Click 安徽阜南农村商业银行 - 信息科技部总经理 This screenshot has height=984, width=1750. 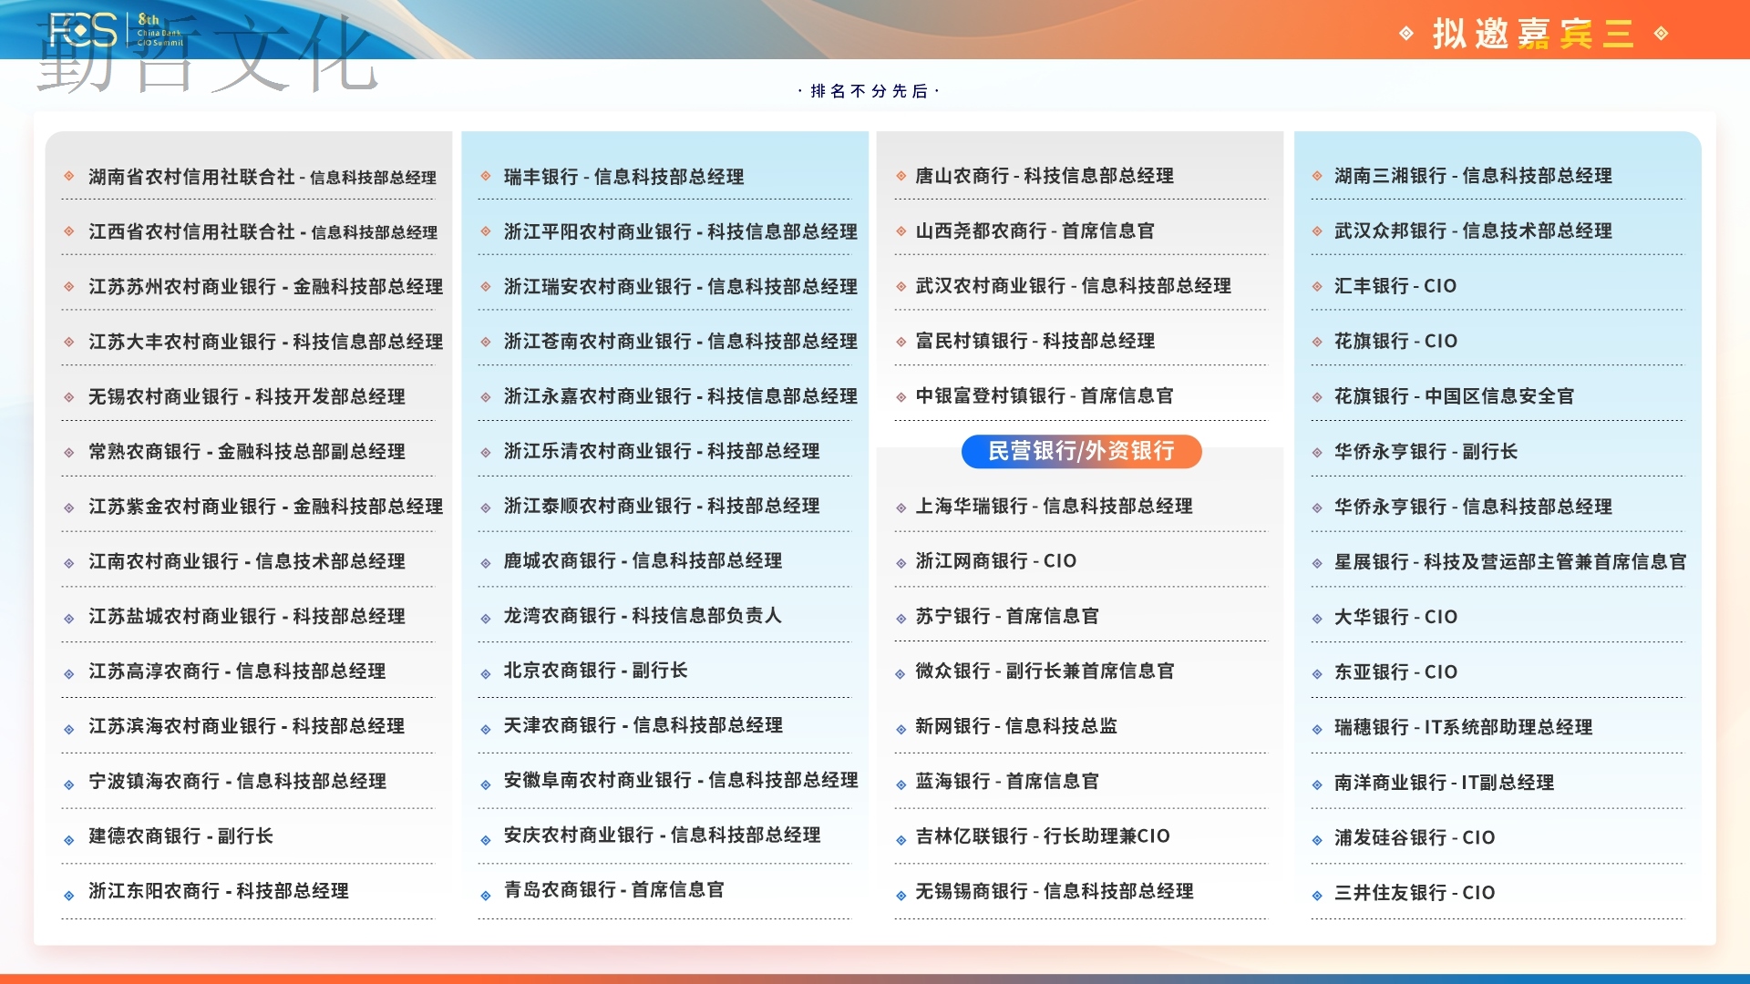point(681,780)
